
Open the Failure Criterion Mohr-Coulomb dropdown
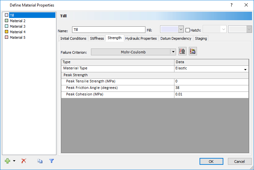(173, 52)
